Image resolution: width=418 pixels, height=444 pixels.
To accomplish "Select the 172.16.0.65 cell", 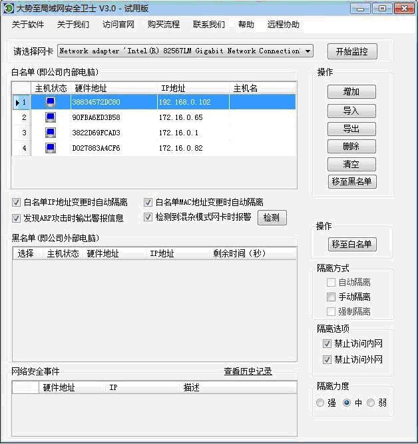I will point(193,117).
